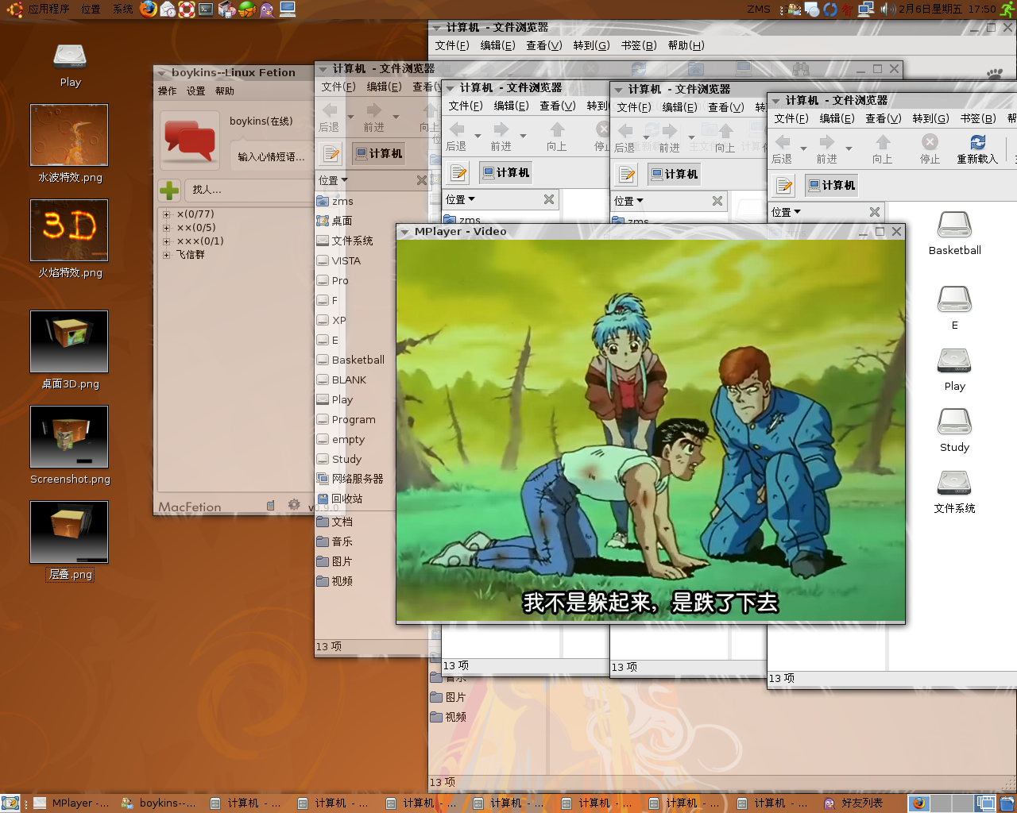Open the purple Pidgin launcher in the top panel
This screenshot has width=1017, height=813.
pyautogui.click(x=267, y=9)
